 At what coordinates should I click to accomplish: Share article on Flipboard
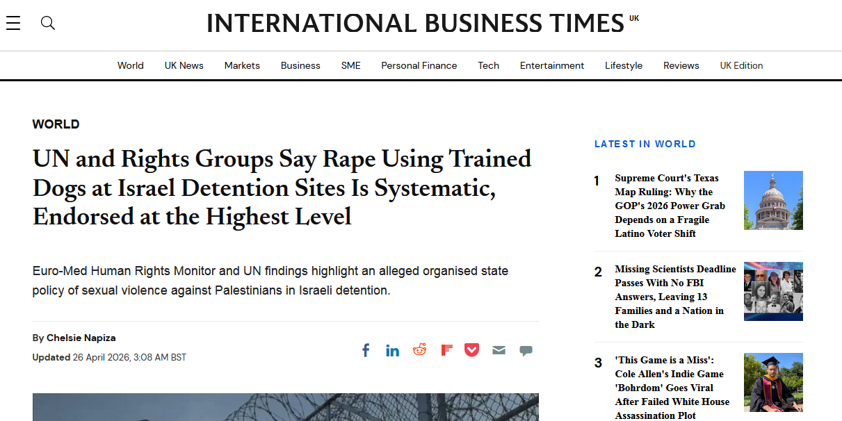[x=446, y=350]
